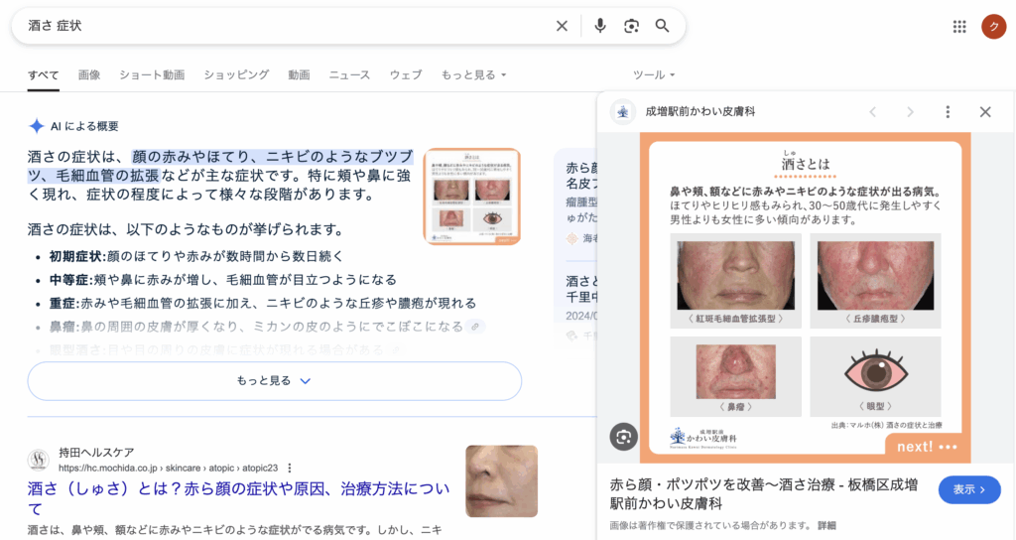
Task: Open the Mochida result face thumbnail
Action: click(x=501, y=481)
